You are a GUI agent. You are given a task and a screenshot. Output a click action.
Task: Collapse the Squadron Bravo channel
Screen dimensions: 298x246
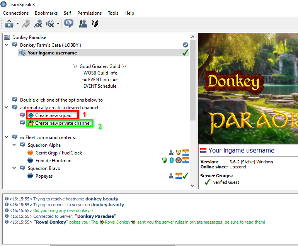pos(14,168)
